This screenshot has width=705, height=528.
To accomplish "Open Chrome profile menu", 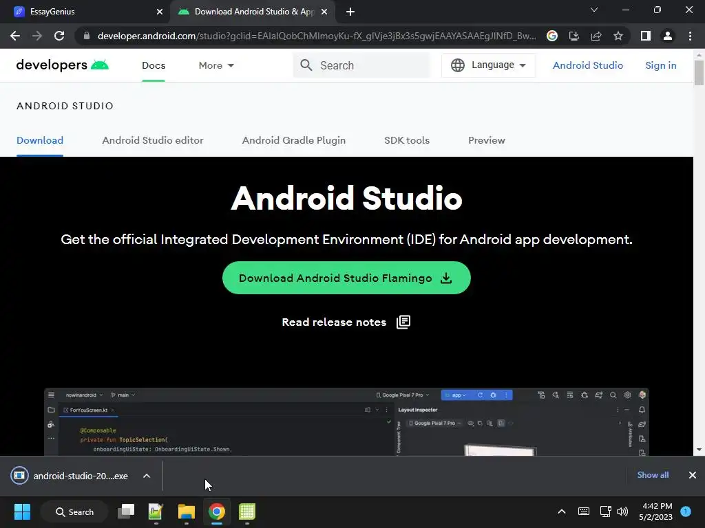I will click(x=668, y=36).
